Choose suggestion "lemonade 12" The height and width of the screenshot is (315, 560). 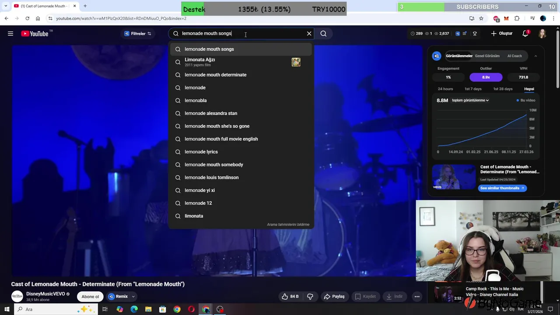[241, 203]
